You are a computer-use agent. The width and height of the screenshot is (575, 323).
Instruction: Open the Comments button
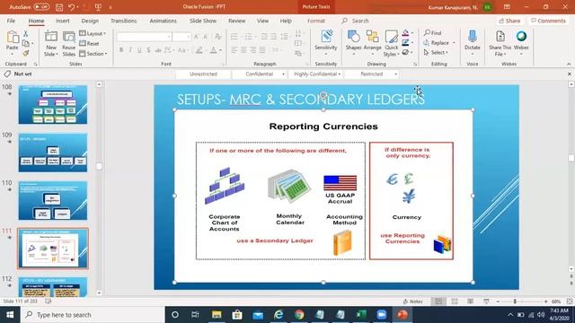(x=548, y=21)
